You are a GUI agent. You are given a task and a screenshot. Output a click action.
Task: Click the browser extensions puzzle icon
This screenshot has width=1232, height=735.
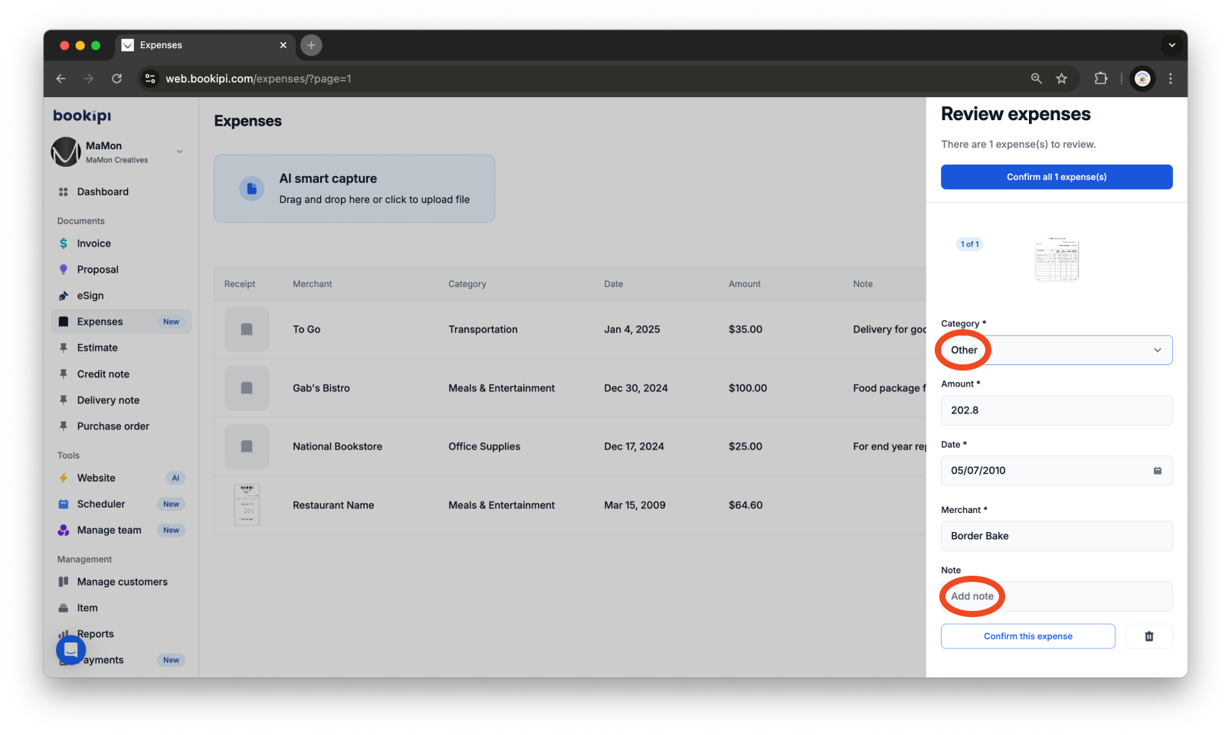1101,78
